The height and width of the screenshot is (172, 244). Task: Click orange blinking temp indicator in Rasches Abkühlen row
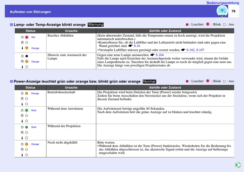[27, 48]
